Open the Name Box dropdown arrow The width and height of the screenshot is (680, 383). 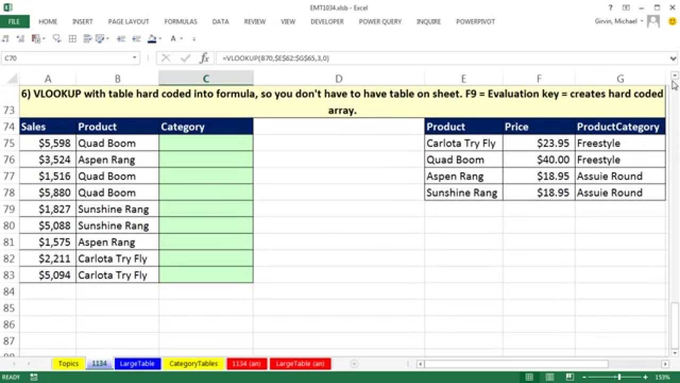pos(135,59)
